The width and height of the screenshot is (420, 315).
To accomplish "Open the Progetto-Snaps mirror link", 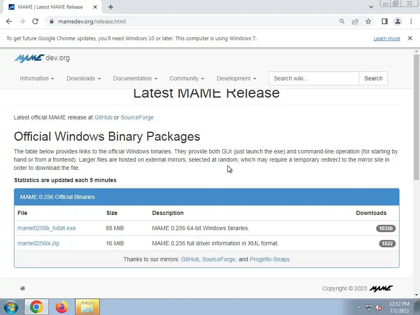I will click(269, 259).
